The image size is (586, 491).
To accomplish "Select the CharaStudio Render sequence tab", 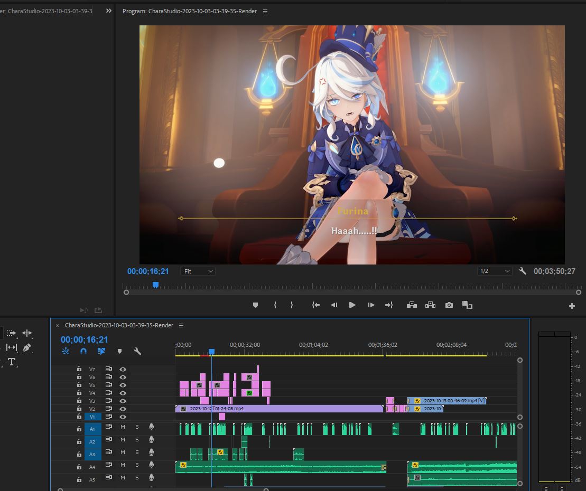I will point(119,325).
